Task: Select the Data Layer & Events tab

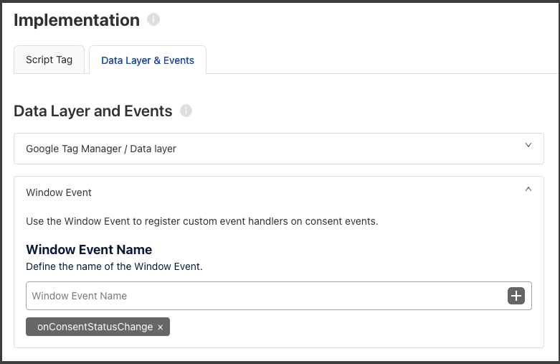Action: (x=148, y=60)
